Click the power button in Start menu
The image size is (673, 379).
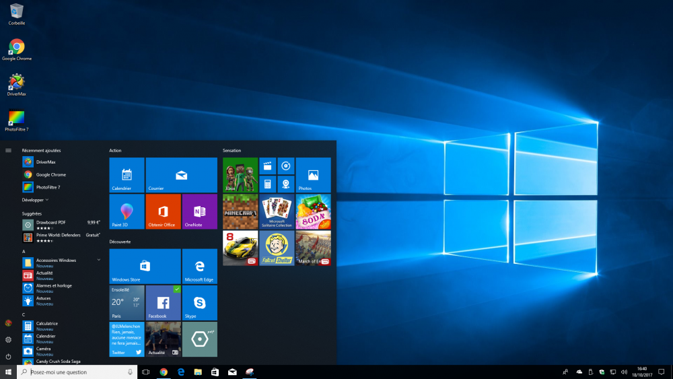[x=8, y=356]
